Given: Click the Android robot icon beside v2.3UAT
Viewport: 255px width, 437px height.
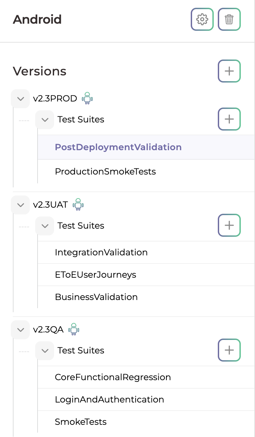Looking at the screenshot, I should [x=78, y=205].
